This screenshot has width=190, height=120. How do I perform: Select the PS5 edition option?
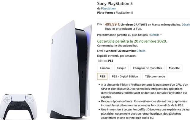102,76
